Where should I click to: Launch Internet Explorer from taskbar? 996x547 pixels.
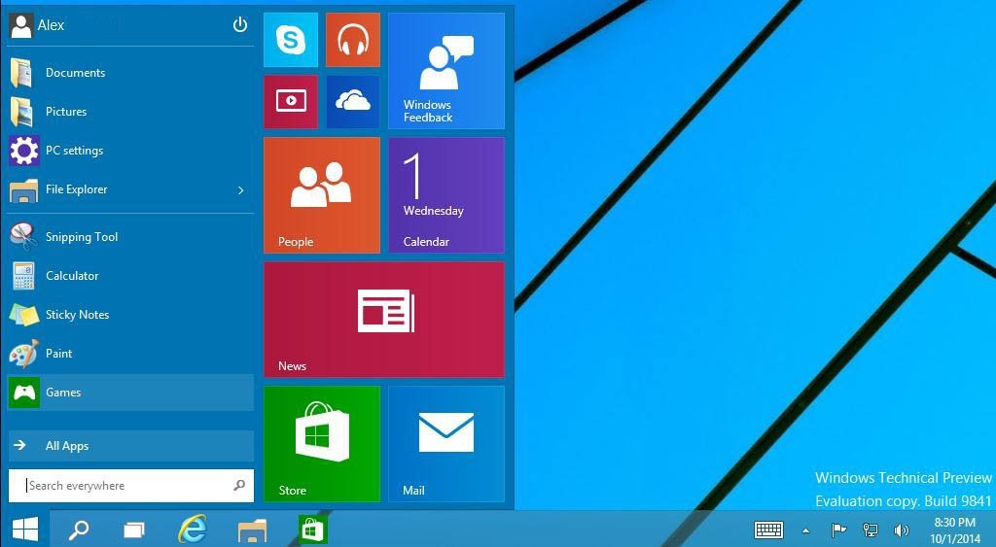(192, 529)
